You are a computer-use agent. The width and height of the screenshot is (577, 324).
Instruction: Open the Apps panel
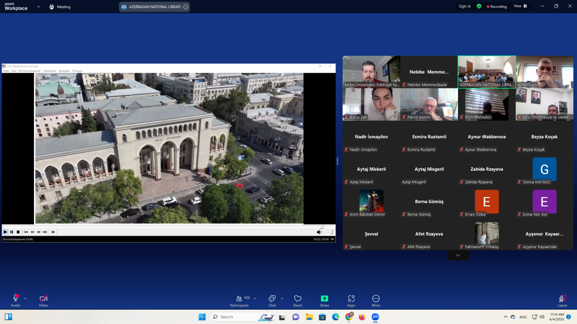(351, 301)
